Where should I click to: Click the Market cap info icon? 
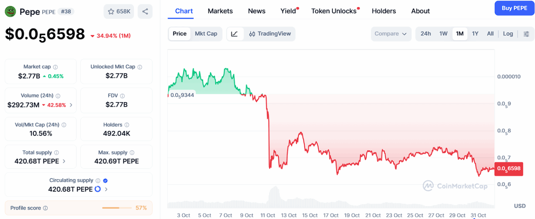55,67
